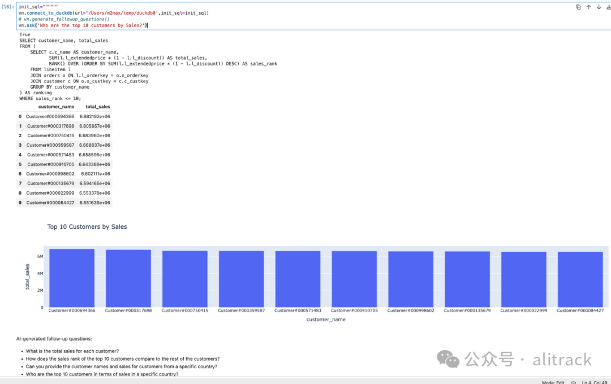Click the value 6.602111e+06 in the table
The width and height of the screenshot is (611, 384).
click(x=96, y=174)
